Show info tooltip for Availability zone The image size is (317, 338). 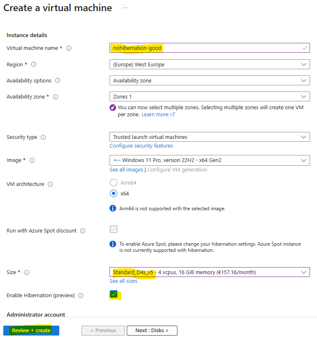click(56, 97)
